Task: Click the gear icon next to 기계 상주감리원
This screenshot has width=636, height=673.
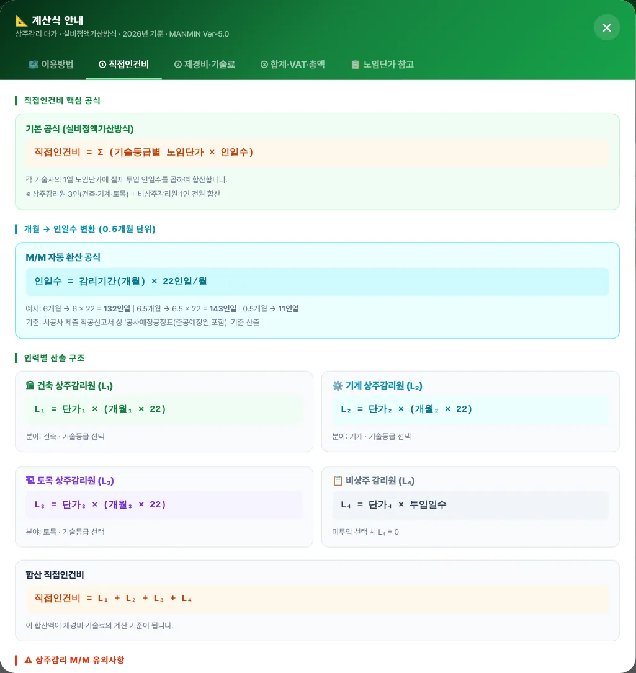Action: [338, 386]
